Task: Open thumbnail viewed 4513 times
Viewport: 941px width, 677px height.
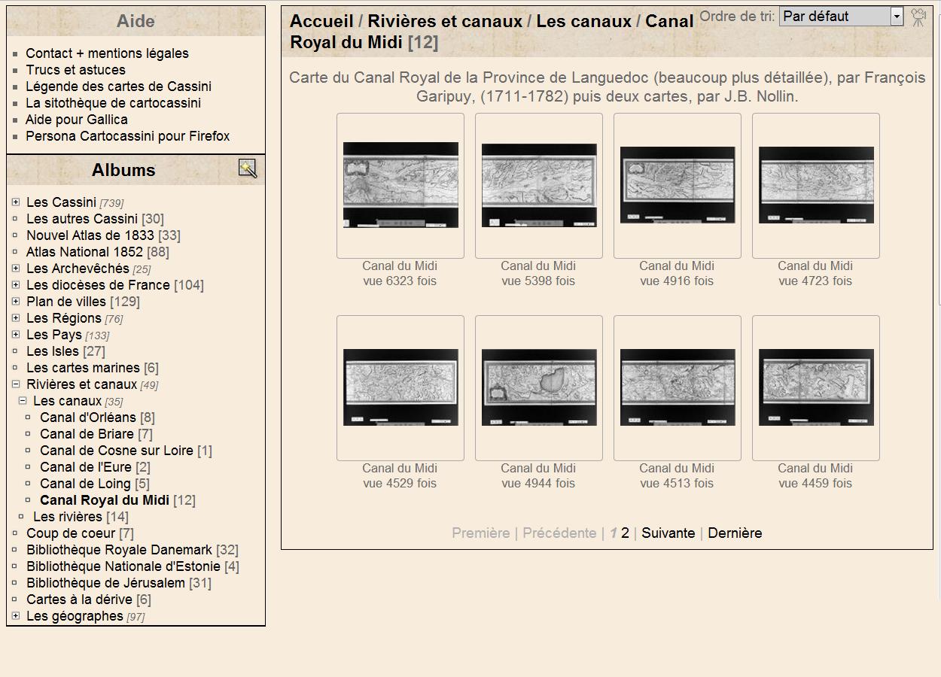Action: tap(678, 387)
